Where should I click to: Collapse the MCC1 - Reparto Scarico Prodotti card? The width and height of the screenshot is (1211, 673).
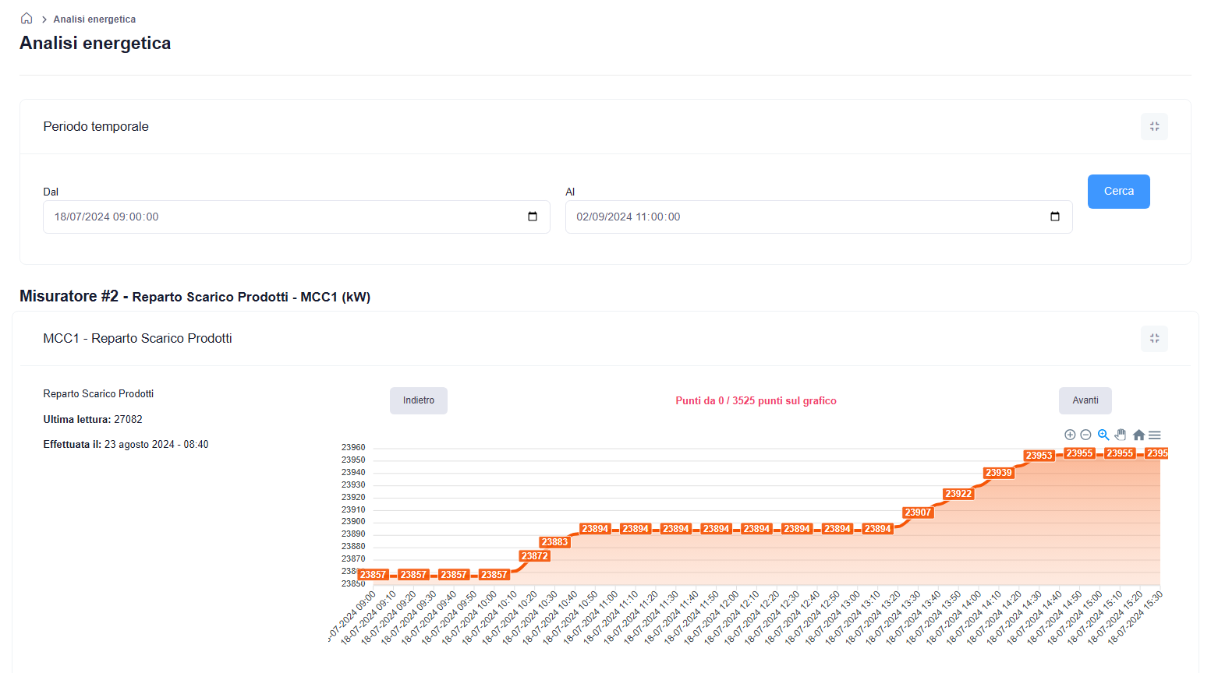pyautogui.click(x=1154, y=338)
